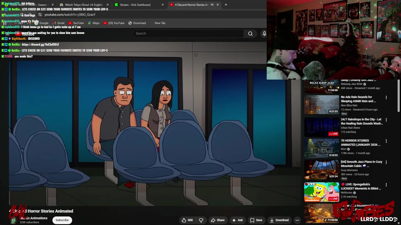401x225 pixels.
Task: Open title '70 HORROR STORIES ANIMATED'
Action: [361, 142]
